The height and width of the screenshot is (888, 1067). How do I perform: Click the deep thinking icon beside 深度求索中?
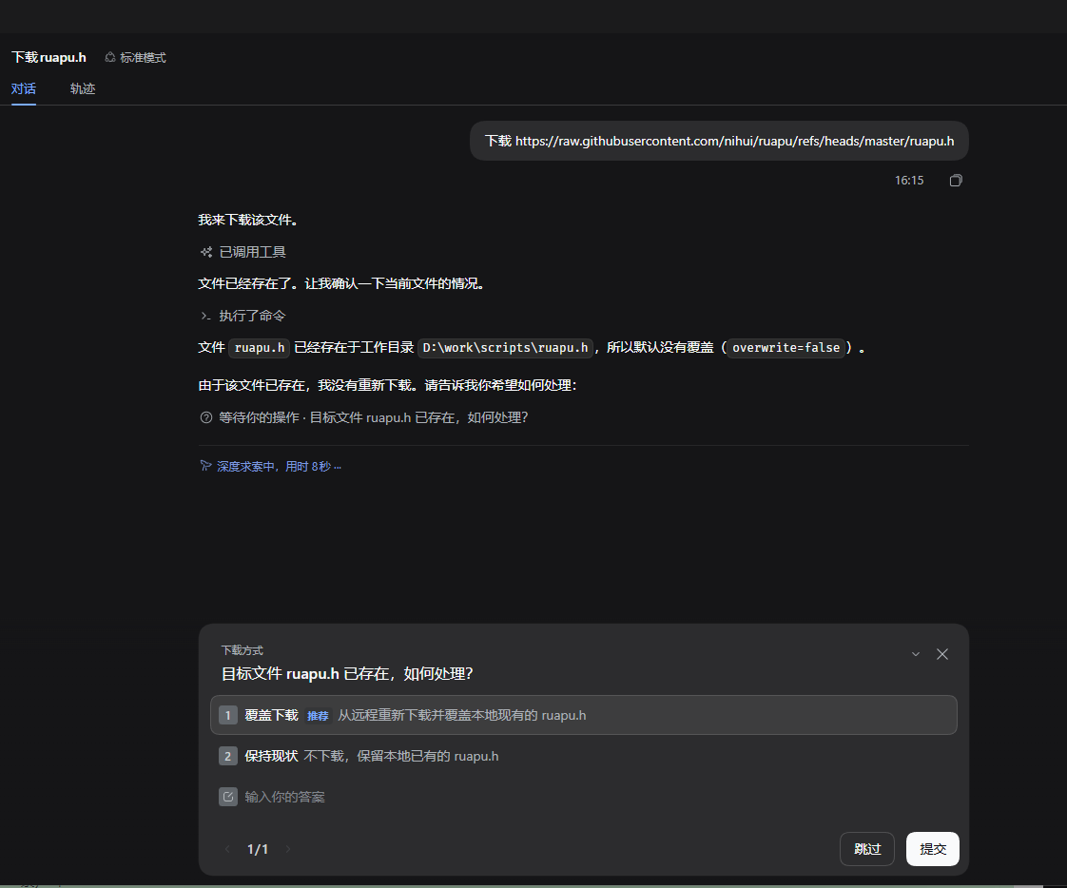tap(205, 466)
